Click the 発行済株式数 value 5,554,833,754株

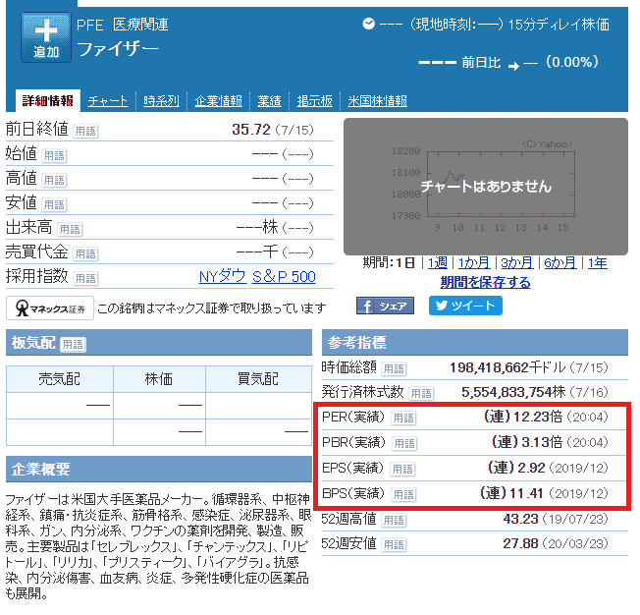pos(513,392)
